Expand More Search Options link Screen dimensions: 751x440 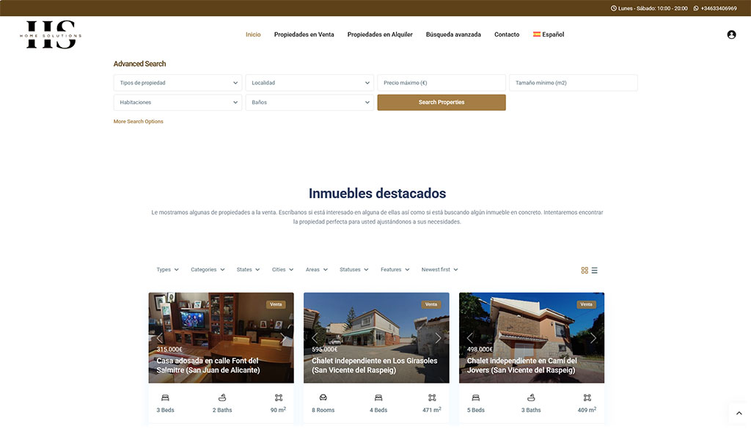[139, 122]
